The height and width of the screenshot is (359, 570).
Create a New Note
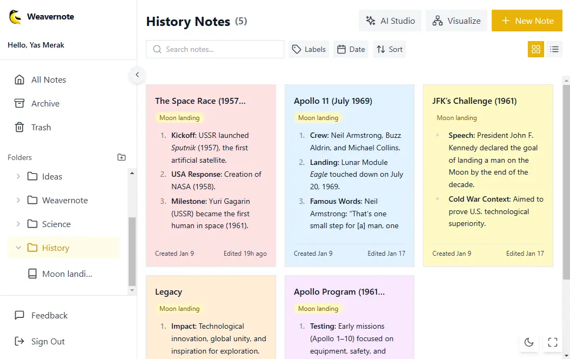point(527,21)
